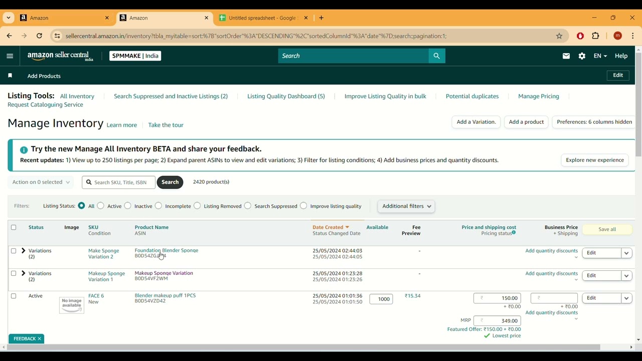Edit the 150.00 price field
Viewport: 642px width, 361px height.
pos(498,298)
